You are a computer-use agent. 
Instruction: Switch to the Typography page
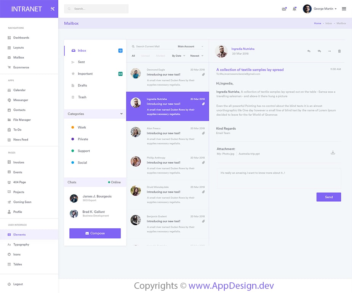[22, 244]
